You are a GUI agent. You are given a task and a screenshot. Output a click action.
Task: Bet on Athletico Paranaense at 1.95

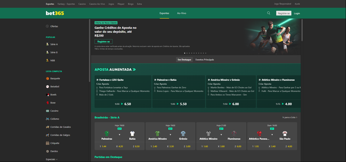(256, 146)
